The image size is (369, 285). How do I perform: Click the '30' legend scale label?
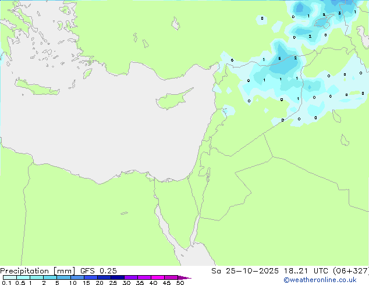(126, 283)
